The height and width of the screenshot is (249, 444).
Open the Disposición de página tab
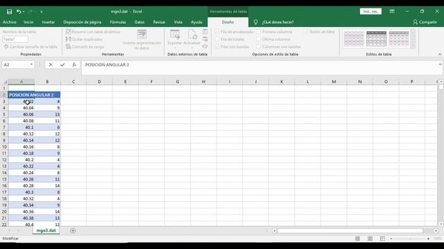tap(82, 22)
